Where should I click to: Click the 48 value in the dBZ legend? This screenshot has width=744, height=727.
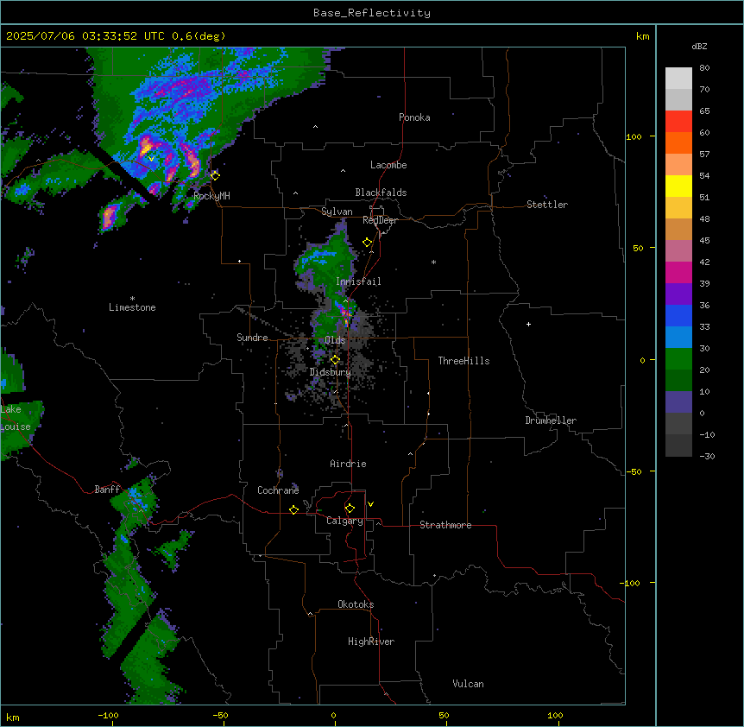coord(704,218)
